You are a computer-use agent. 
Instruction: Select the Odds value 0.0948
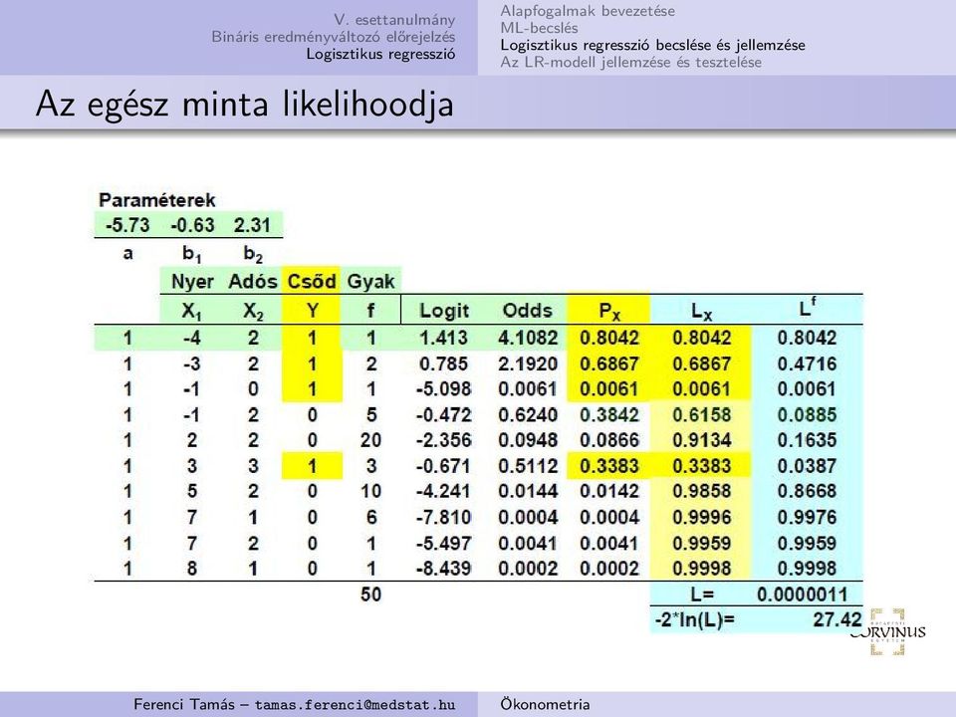click(x=528, y=440)
